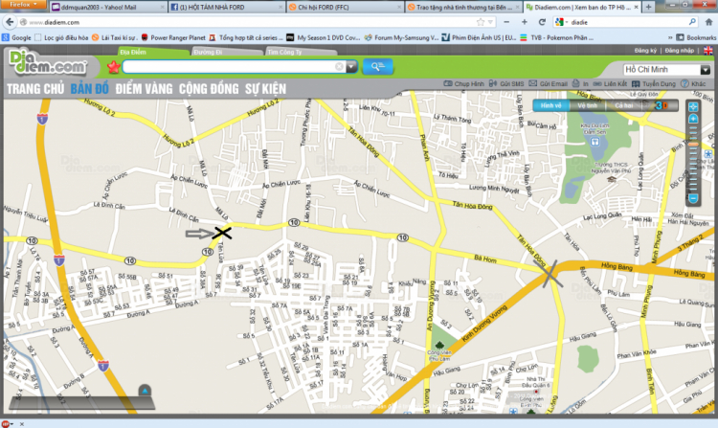Screen dimensions: 718x428
Task: Click the browser search field
Action: pos(627,21)
